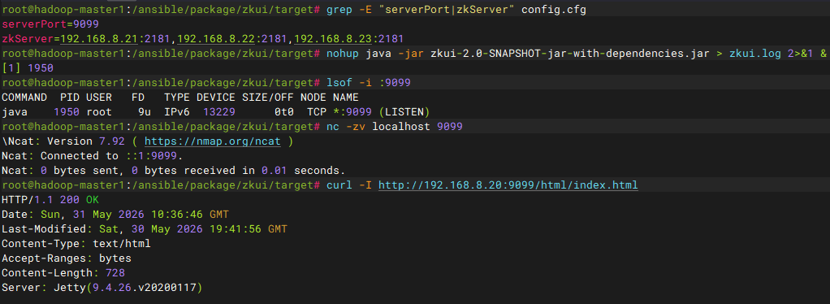
Task: Click the NODE NAME column header
Action: (x=329, y=98)
